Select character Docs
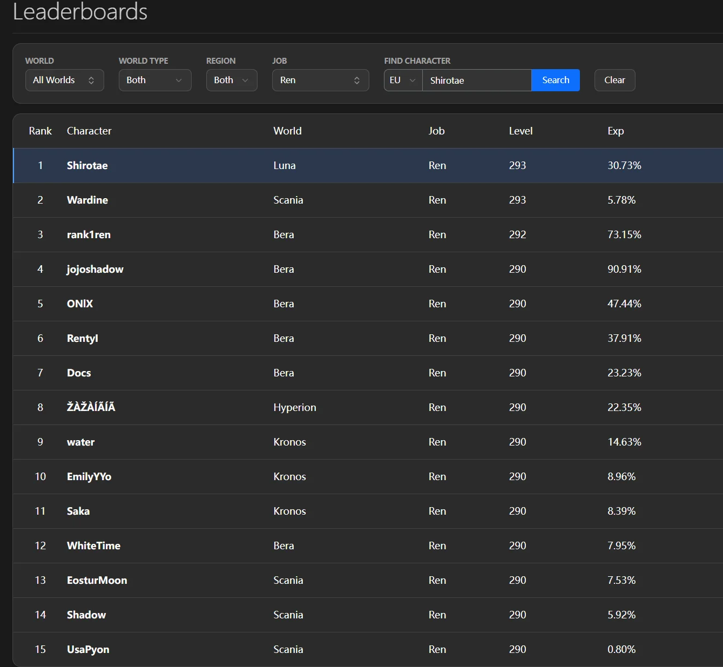The height and width of the screenshot is (667, 723). (x=79, y=373)
